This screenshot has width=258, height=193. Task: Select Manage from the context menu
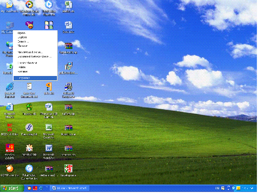pyautogui.click(x=35, y=46)
